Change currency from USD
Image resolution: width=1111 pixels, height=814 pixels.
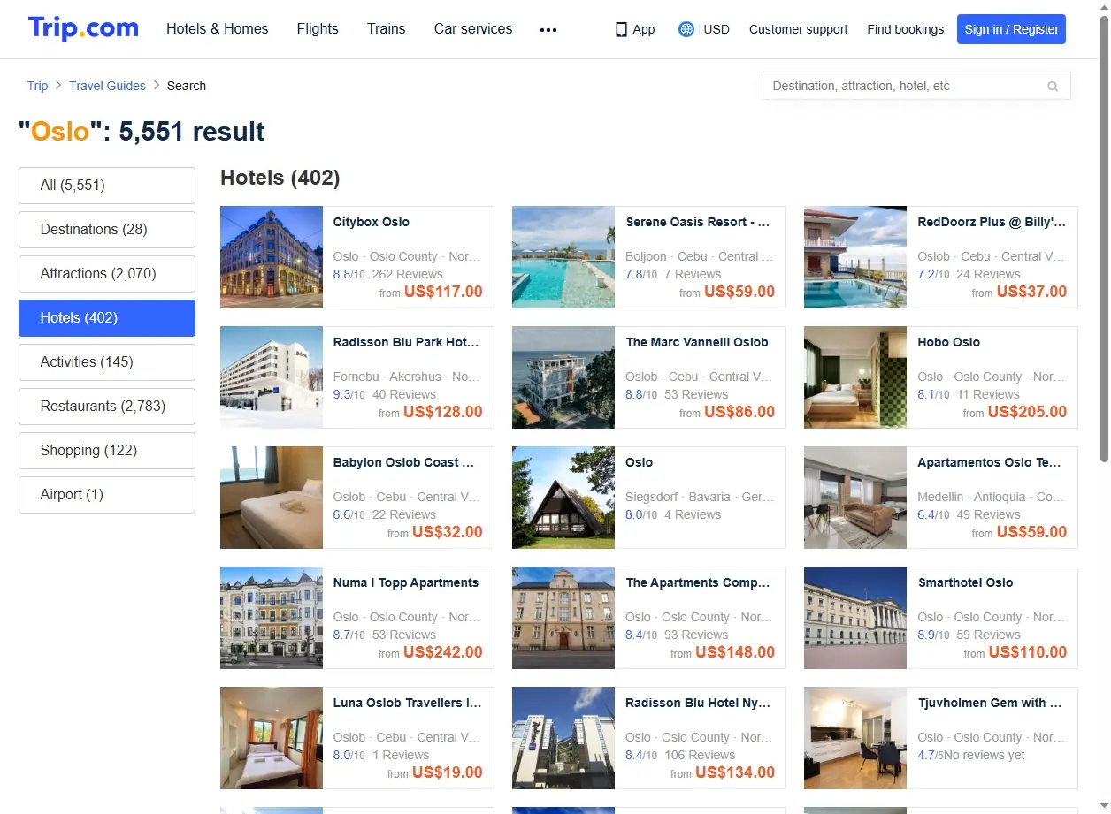pos(716,29)
